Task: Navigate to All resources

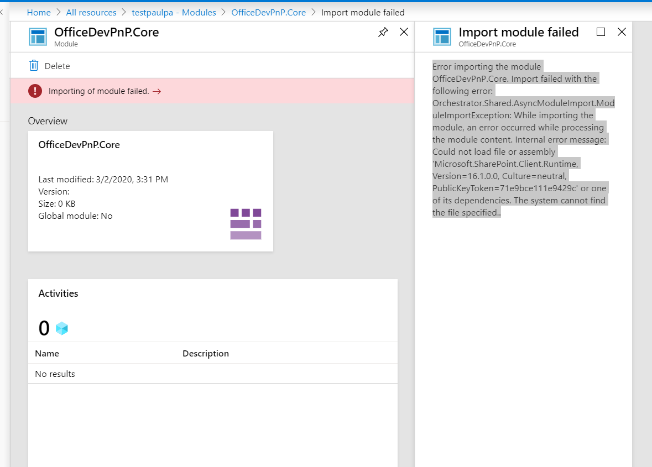Action: coord(91,12)
